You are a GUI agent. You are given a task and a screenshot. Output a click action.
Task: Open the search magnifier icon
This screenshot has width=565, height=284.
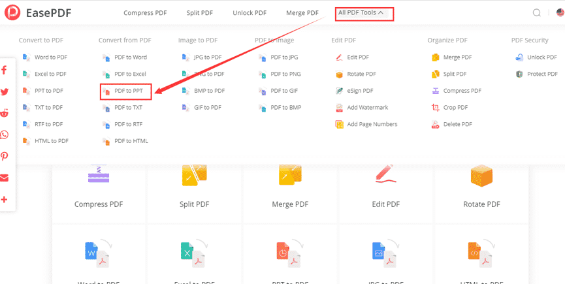pos(536,13)
